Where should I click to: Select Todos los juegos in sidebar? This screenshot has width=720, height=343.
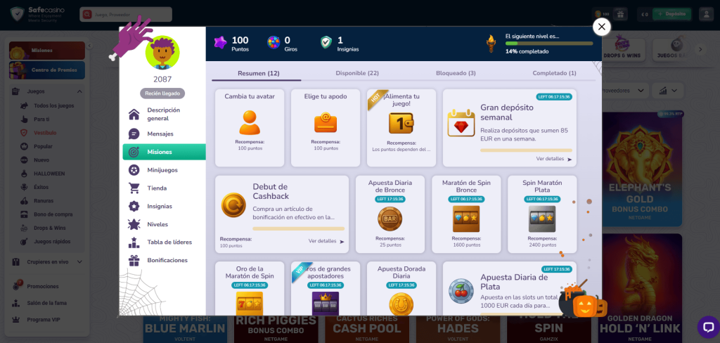click(x=53, y=105)
